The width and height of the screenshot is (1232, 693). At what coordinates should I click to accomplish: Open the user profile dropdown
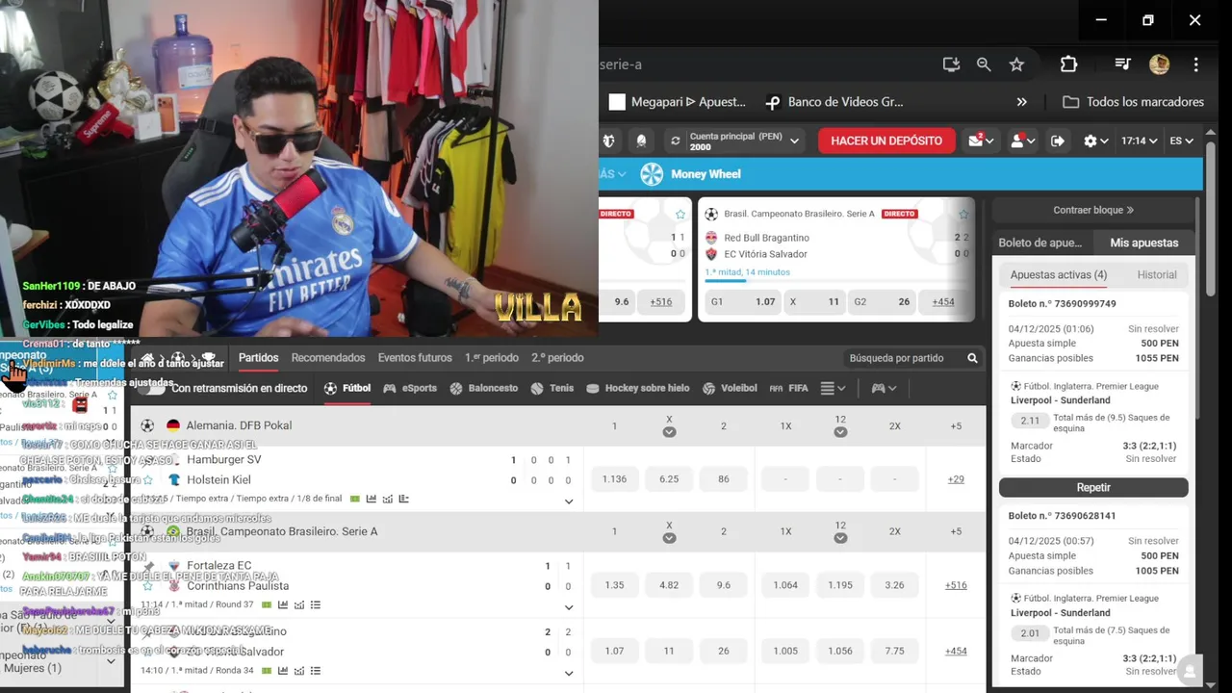pyautogui.click(x=1022, y=141)
